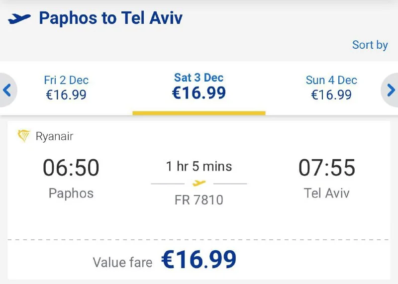Click the 06:50 departure time
Image resolution: width=398 pixels, height=284 pixels.
(71, 168)
